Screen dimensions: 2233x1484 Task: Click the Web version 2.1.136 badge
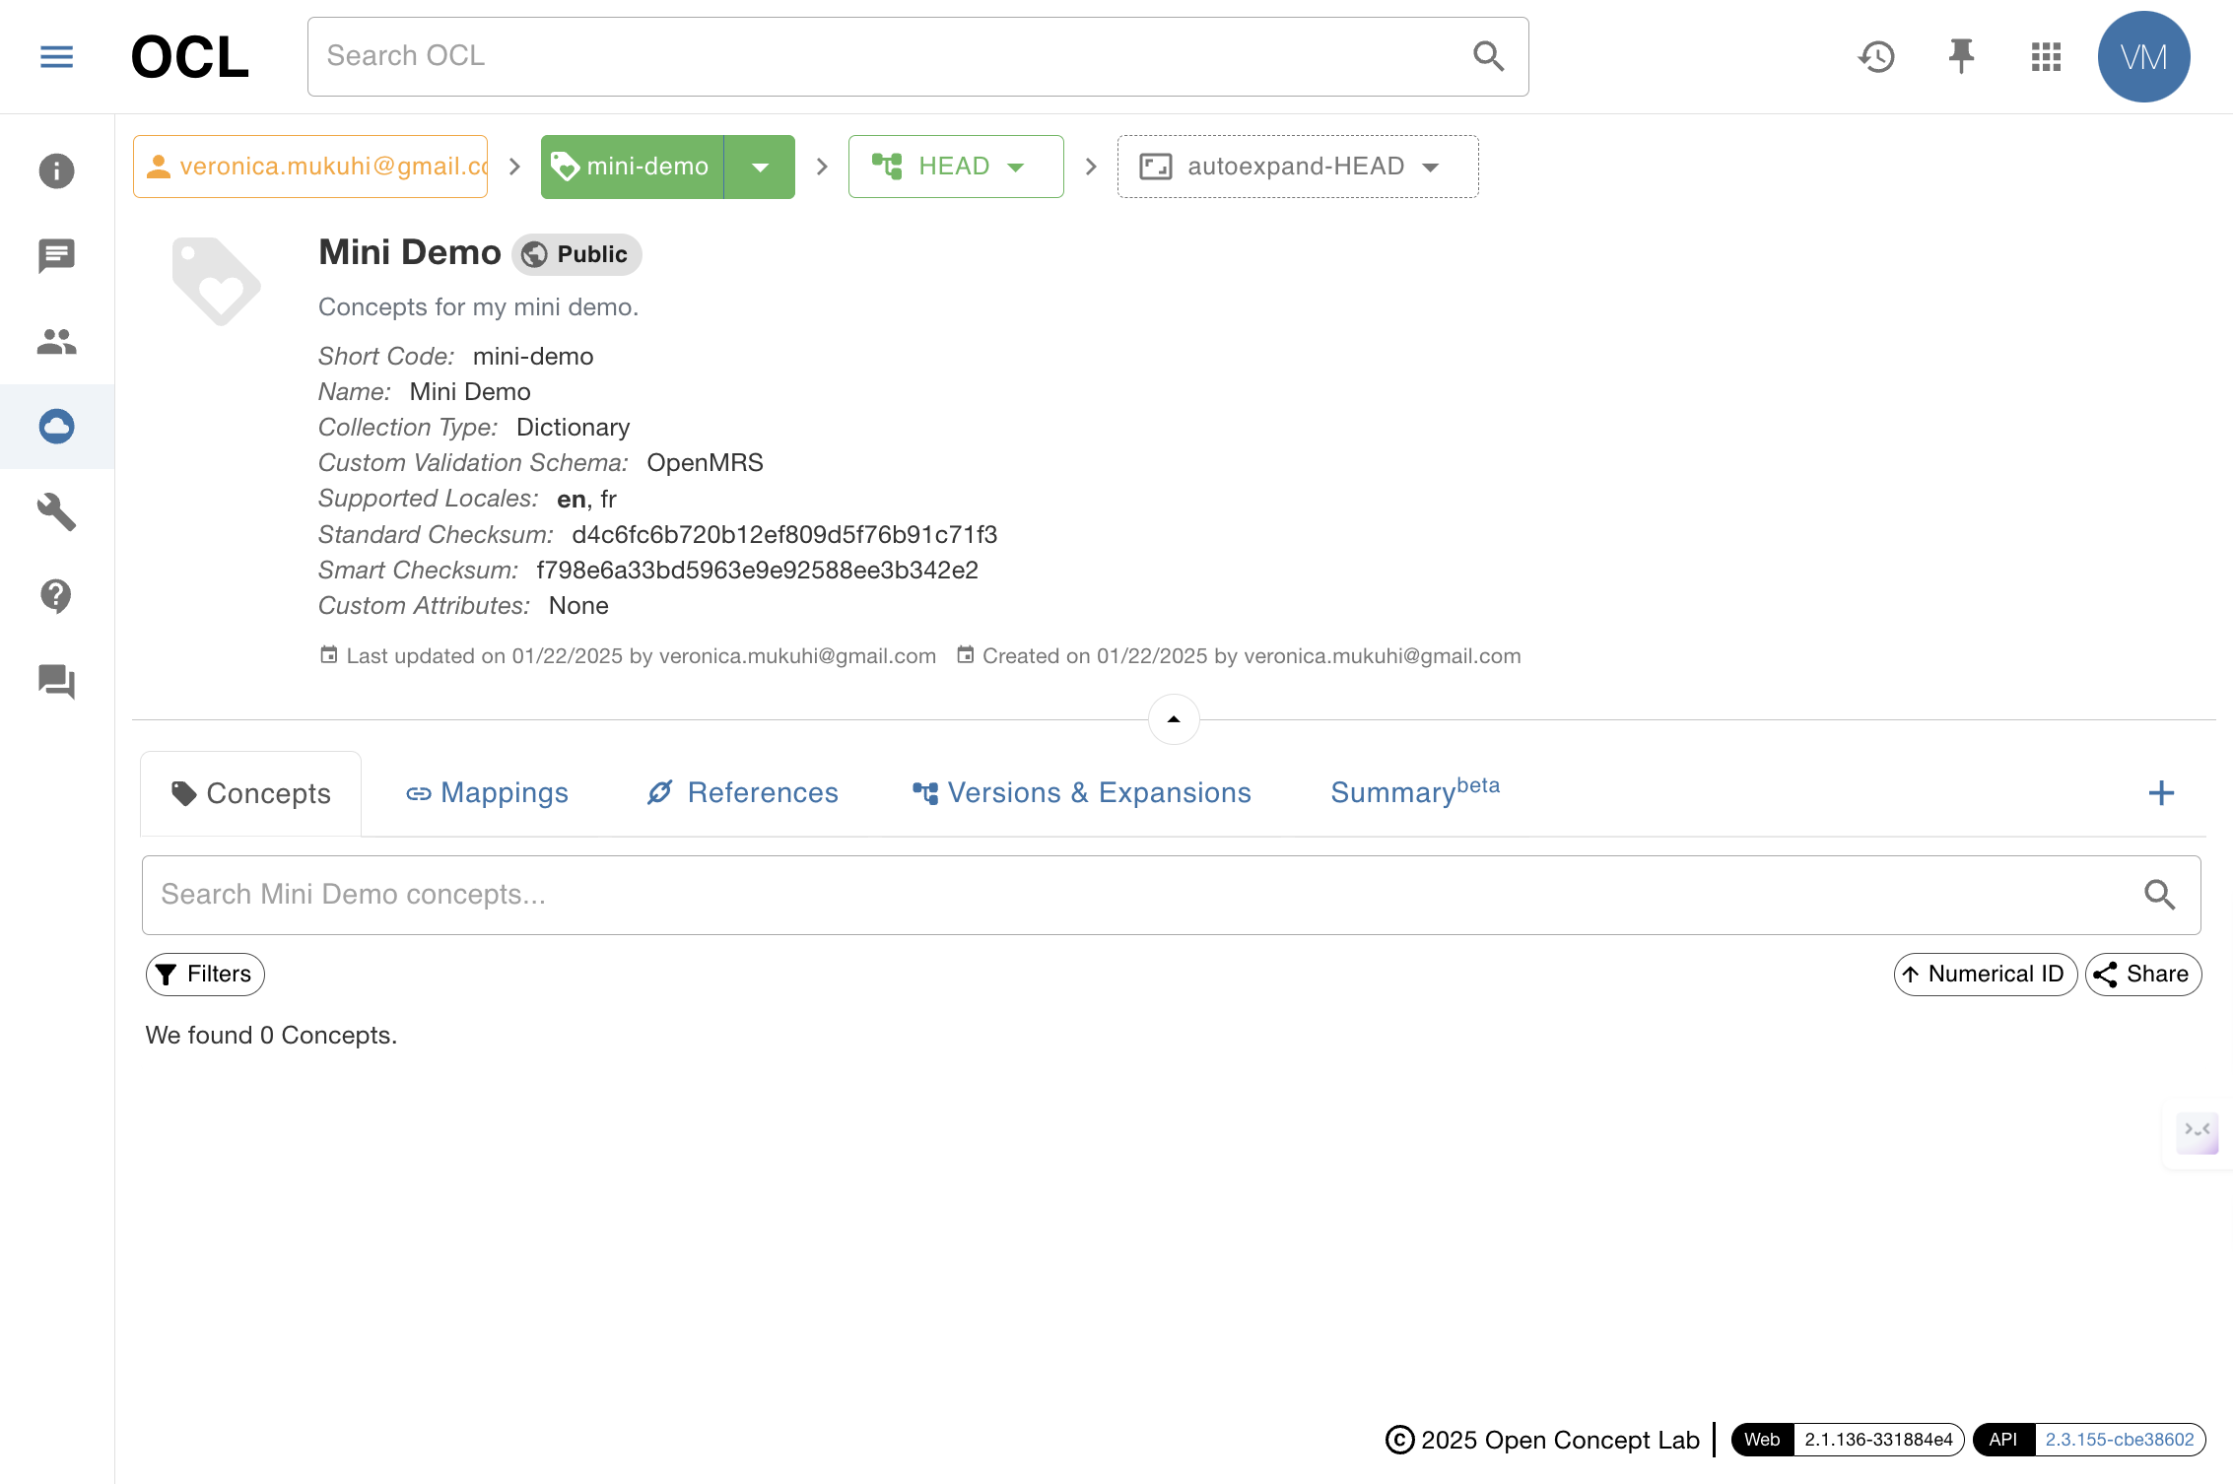pyautogui.click(x=1848, y=1440)
